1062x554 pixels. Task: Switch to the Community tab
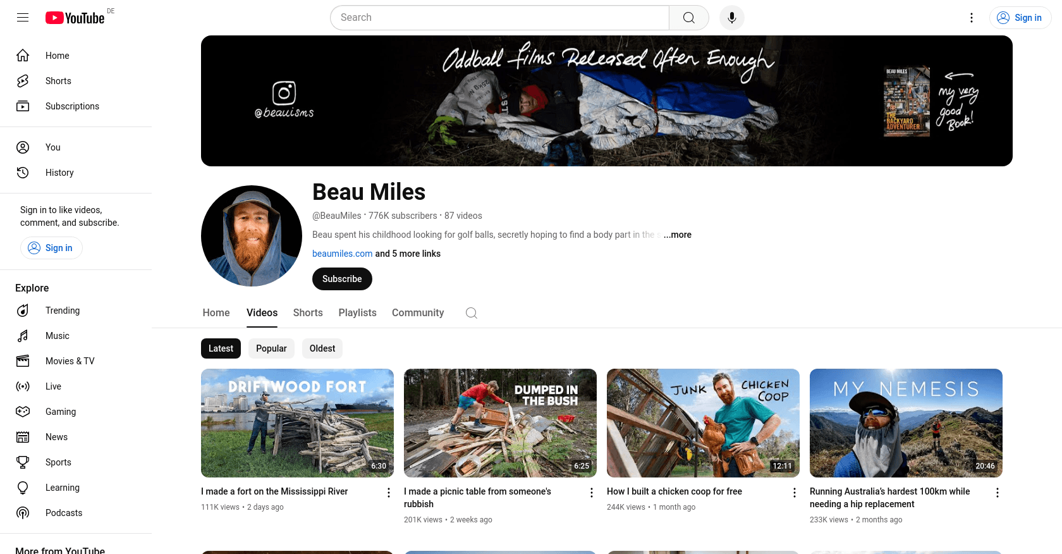click(418, 313)
